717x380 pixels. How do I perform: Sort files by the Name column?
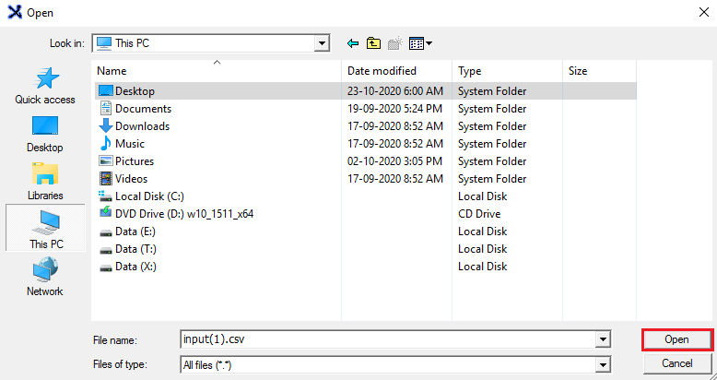point(218,71)
